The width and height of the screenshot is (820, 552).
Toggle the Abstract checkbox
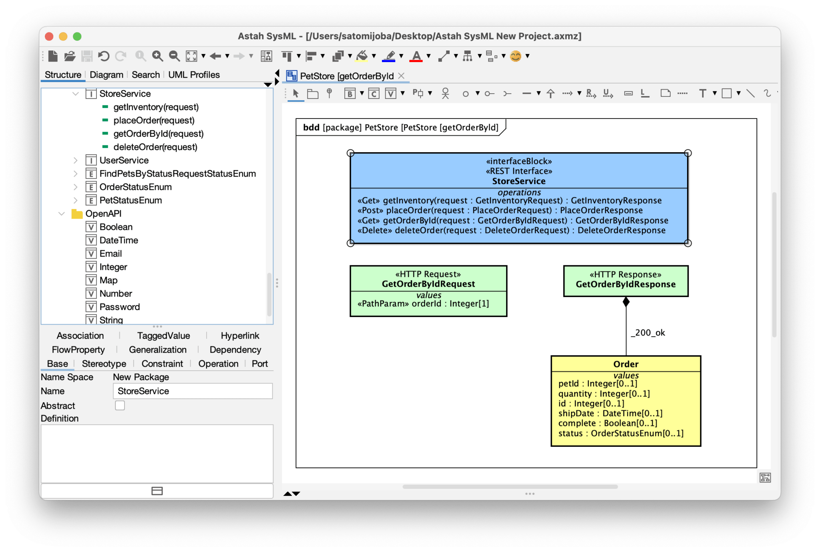pyautogui.click(x=120, y=405)
